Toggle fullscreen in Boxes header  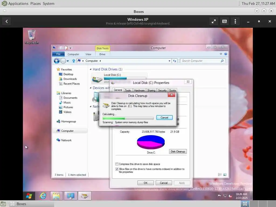click(214, 22)
